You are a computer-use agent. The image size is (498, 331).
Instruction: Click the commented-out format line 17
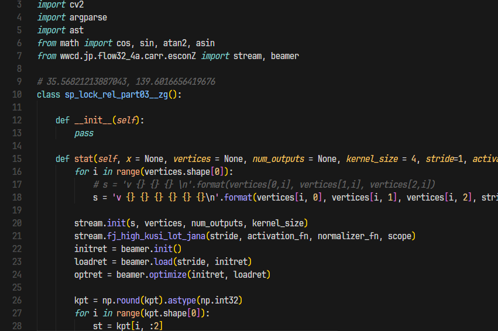coord(263,184)
